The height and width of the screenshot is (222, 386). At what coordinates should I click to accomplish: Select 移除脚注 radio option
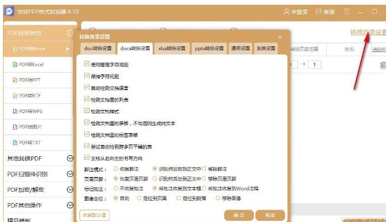204,169
